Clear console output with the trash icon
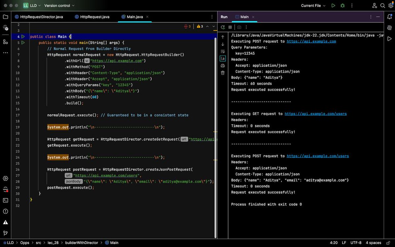The image size is (395, 247). click(223, 73)
